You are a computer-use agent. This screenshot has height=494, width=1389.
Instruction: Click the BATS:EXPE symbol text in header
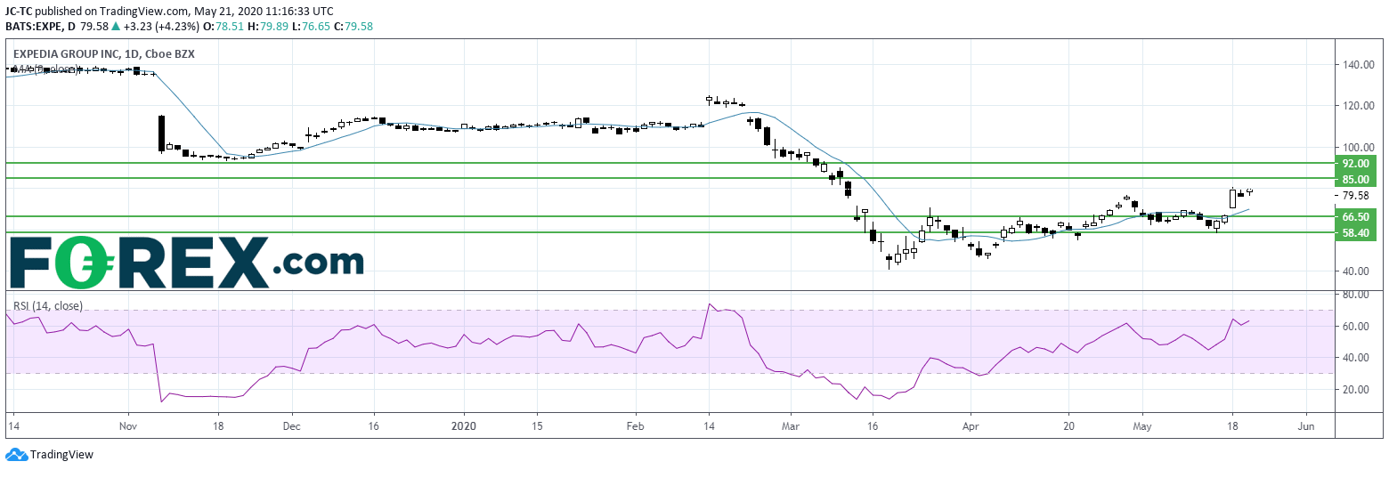click(x=36, y=27)
